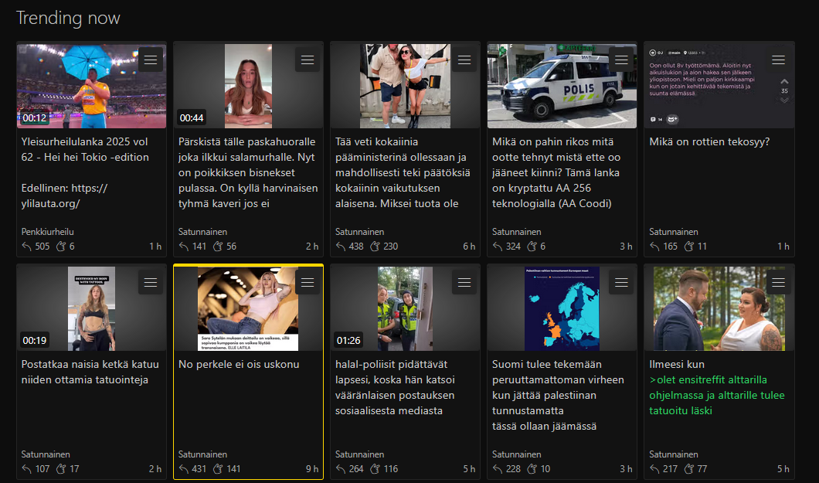Image resolution: width=819 pixels, height=483 pixels.
Task: Open thread Mikä on pahin rikos
Action: pos(556,172)
